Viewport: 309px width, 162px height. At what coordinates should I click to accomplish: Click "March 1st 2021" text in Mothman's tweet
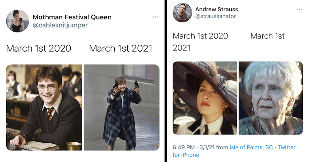pyautogui.click(x=121, y=48)
